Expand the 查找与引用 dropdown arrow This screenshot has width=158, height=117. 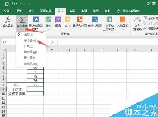[x=95, y=29]
